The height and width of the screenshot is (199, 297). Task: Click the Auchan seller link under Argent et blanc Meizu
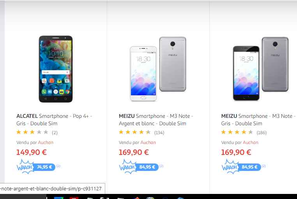coord(148,142)
